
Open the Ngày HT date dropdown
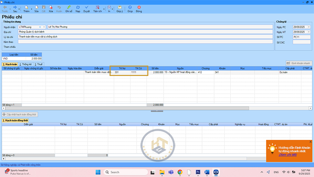coord(308,32)
